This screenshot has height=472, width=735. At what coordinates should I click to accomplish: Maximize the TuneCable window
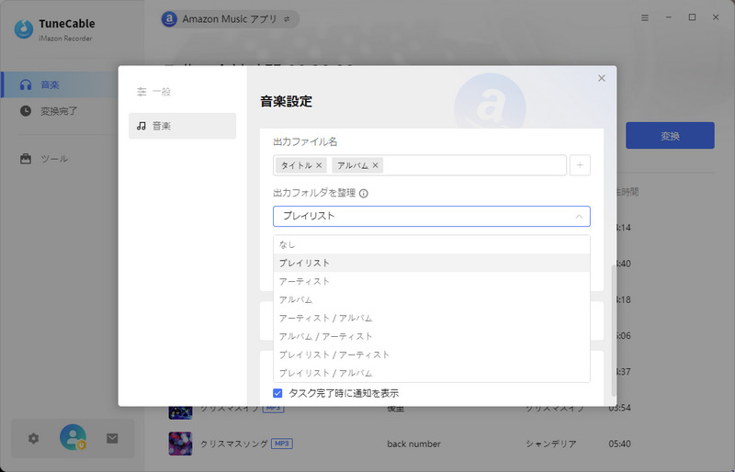692,17
